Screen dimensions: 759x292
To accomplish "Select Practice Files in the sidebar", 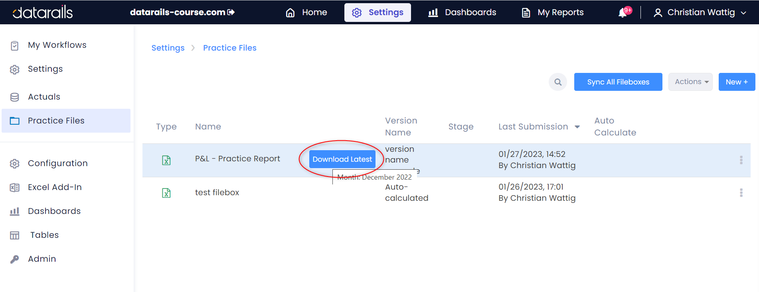I will [x=66, y=121].
